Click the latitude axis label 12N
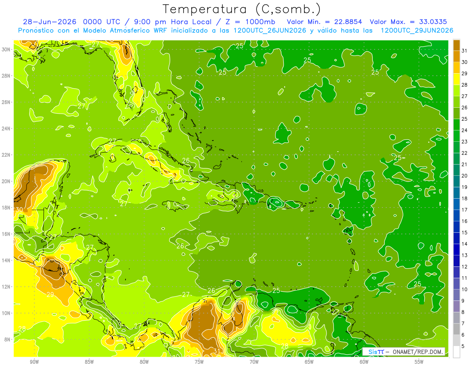This screenshot has height=367, width=475. pos(7,287)
